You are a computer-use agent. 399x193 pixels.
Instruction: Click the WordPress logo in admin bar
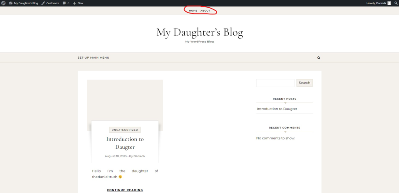pyautogui.click(x=4, y=3)
